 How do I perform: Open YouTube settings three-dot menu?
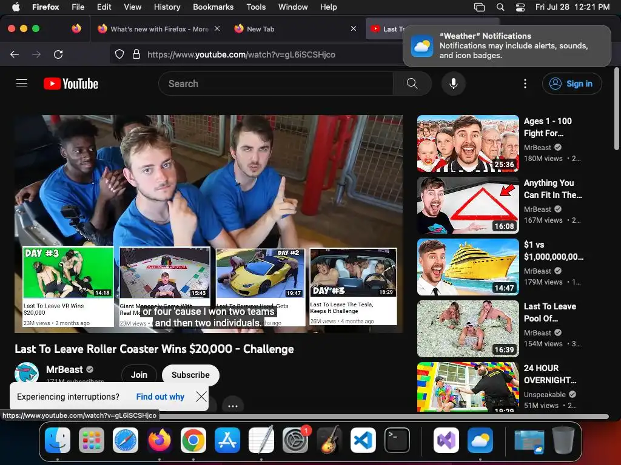coord(525,84)
